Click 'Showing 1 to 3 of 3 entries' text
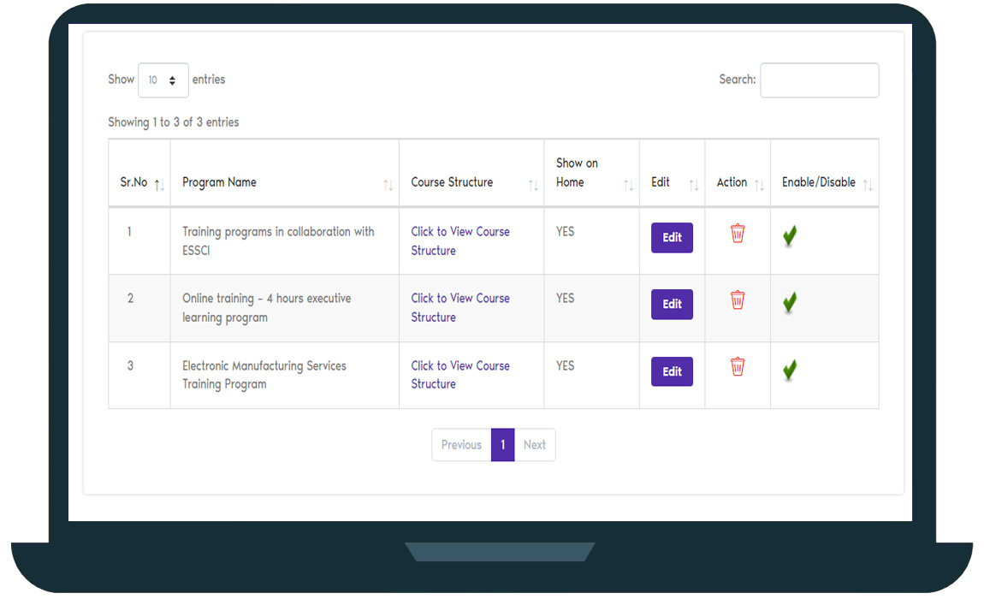 173,122
